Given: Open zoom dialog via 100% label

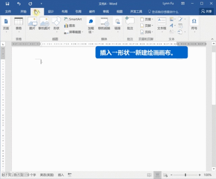Looking at the screenshot, I should click(208, 175).
